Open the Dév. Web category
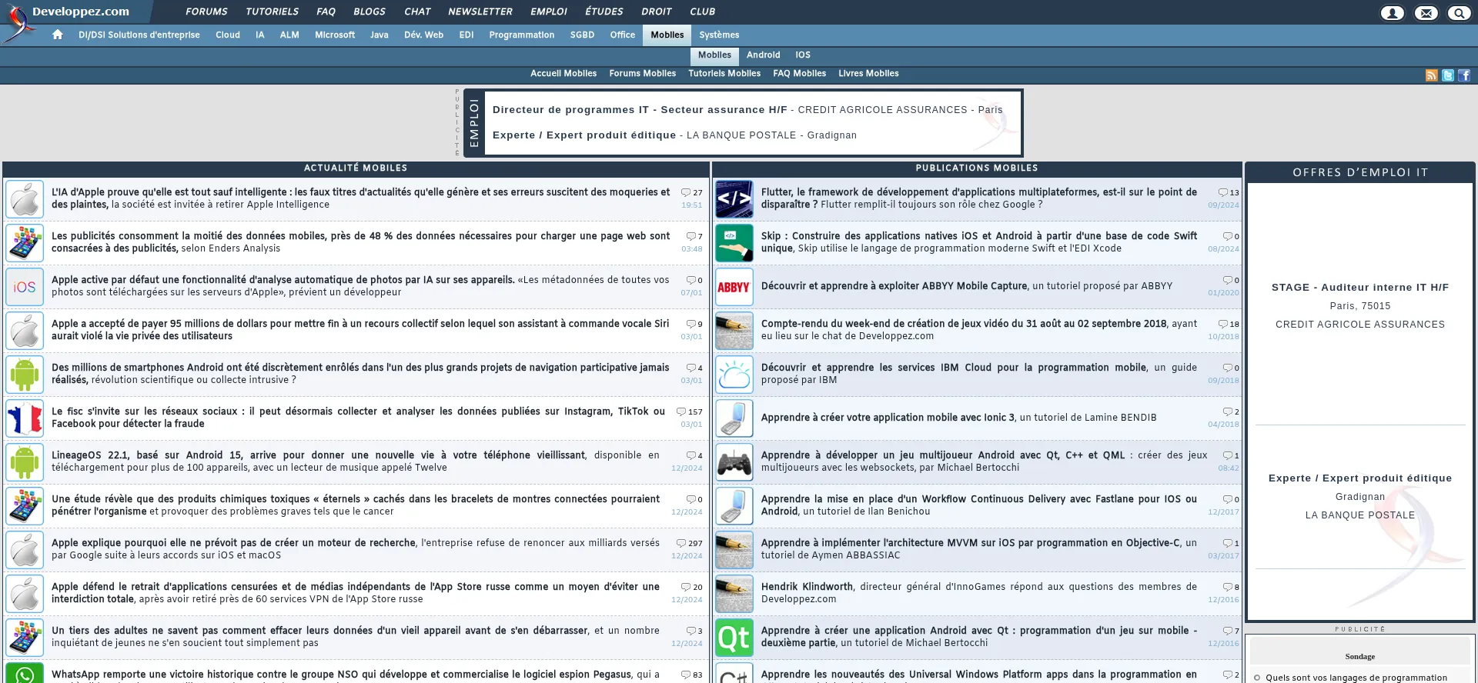This screenshot has width=1478, height=683. pos(423,35)
